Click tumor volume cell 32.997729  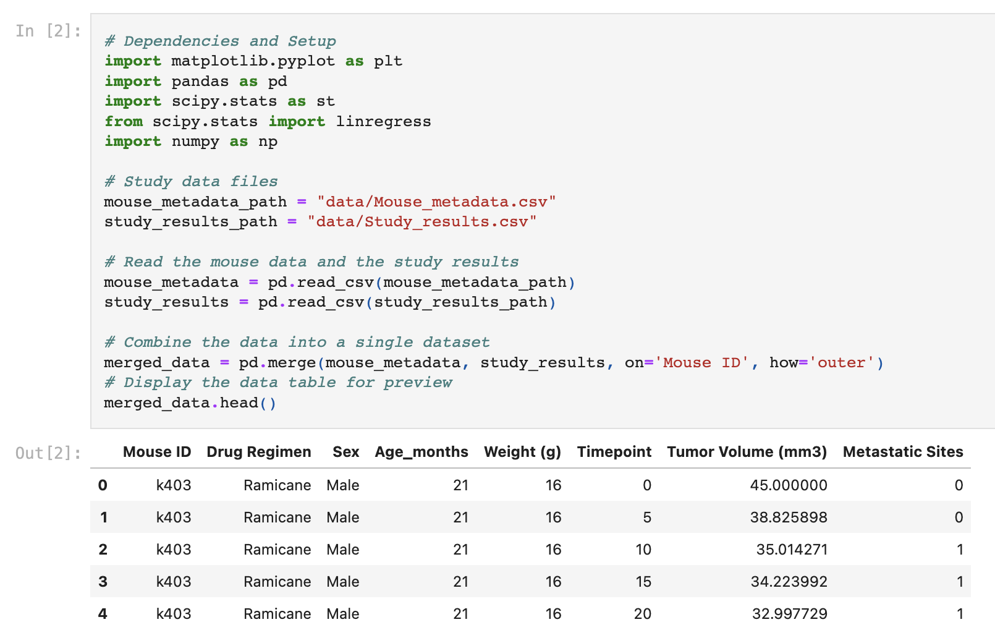point(789,614)
